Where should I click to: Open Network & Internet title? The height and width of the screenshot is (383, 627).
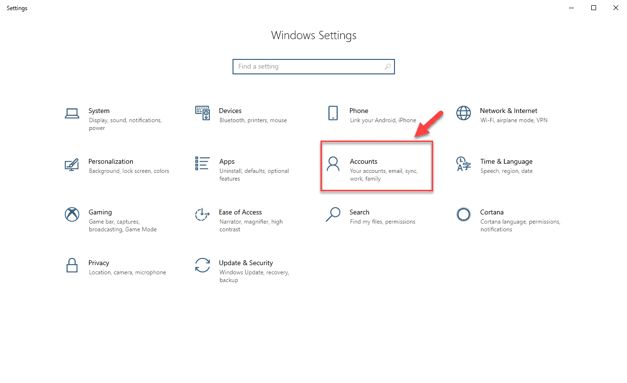point(509,111)
